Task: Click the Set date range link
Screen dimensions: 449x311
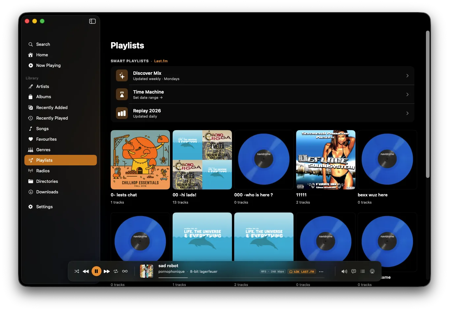Action: (x=148, y=98)
